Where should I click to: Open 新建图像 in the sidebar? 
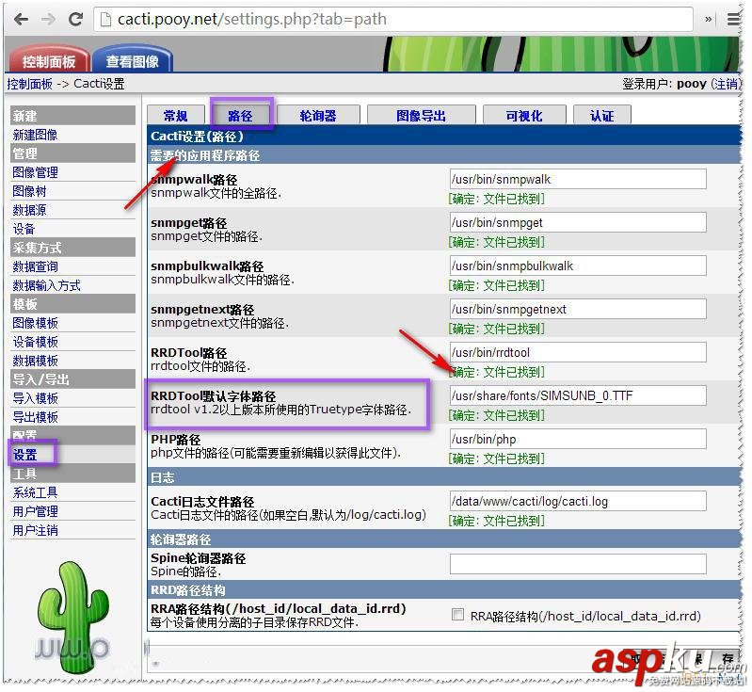coord(36,135)
